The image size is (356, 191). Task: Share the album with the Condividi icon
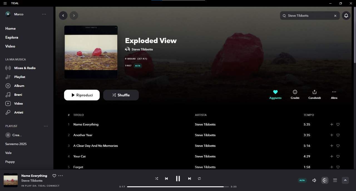[x=314, y=92]
